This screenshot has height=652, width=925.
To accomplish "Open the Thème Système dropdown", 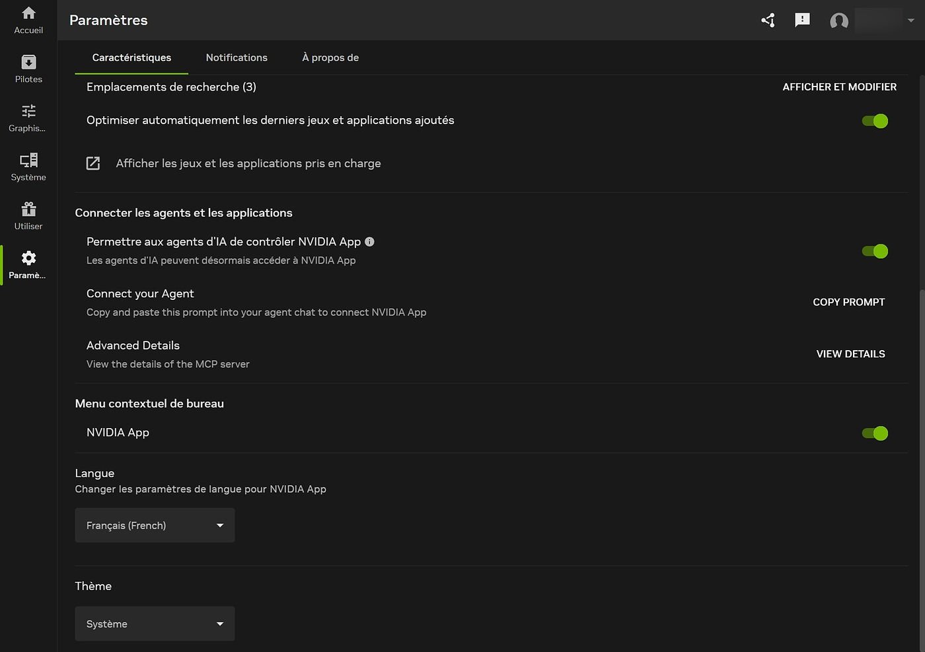I will [155, 624].
